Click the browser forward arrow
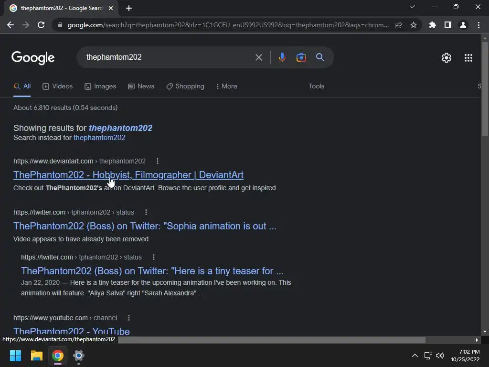Viewport: 489px width, 367px height. 26,25
